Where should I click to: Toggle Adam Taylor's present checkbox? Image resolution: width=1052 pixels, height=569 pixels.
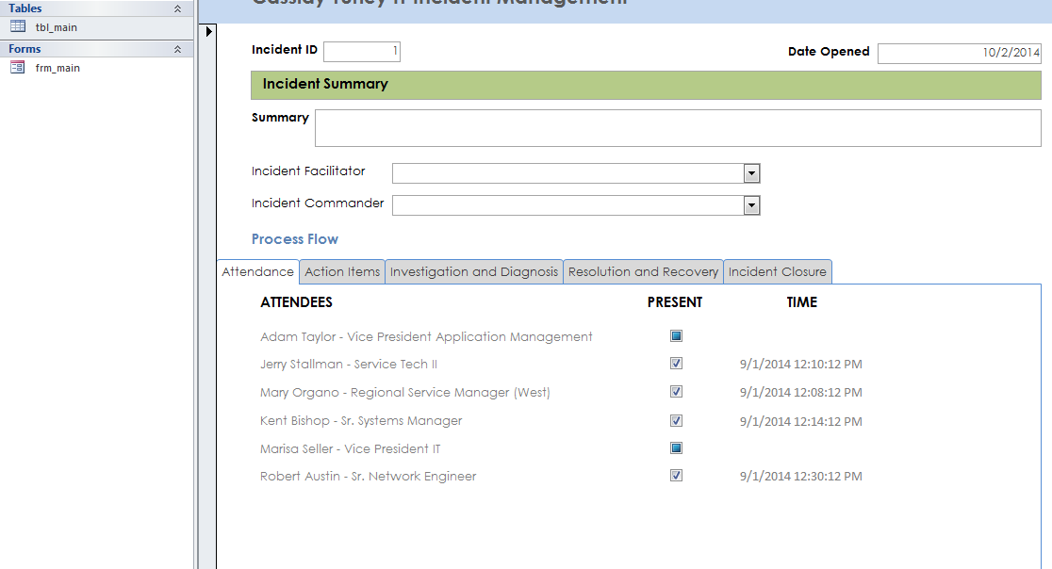pyautogui.click(x=676, y=336)
